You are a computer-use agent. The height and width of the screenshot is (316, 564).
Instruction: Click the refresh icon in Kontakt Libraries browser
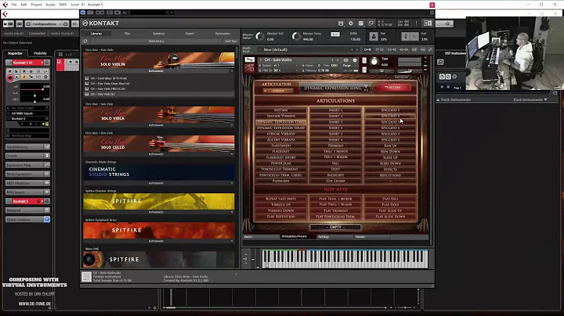click(85, 41)
